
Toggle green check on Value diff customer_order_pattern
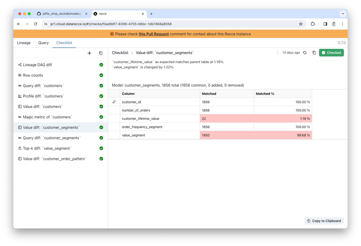[x=101, y=159]
